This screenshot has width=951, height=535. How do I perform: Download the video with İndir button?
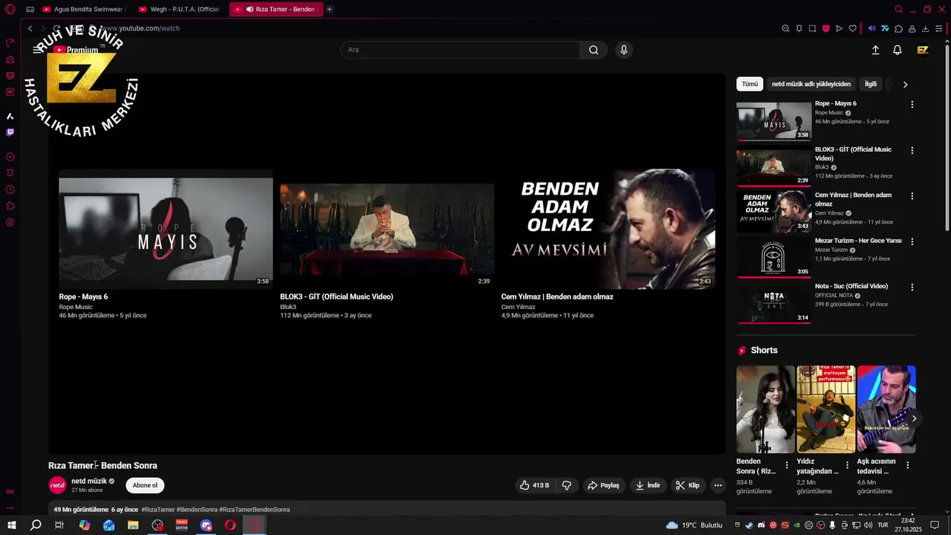647,485
